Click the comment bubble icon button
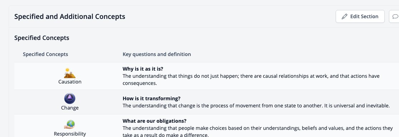The image size is (399, 137). 395,16
